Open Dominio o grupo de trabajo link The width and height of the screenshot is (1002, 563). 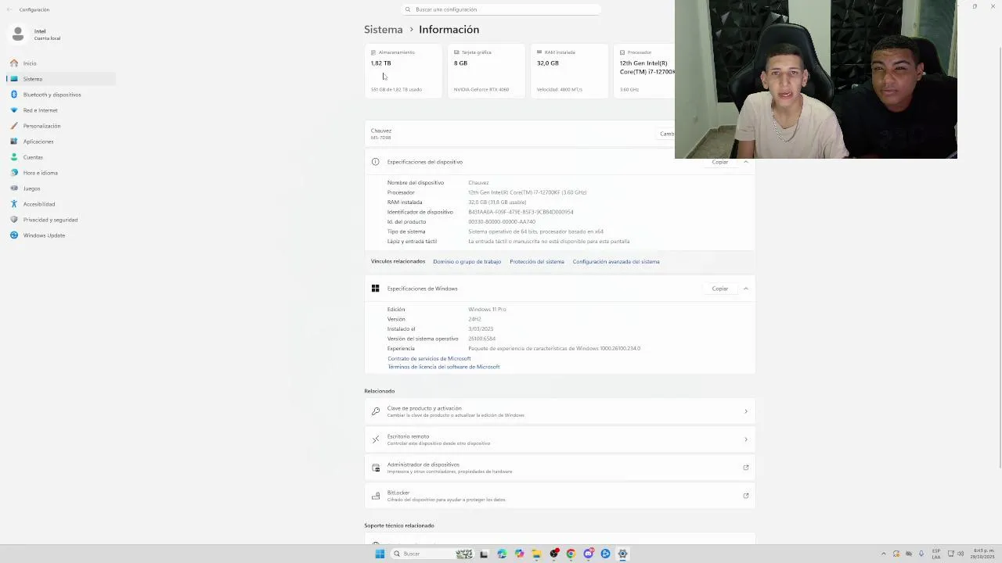pos(467,262)
